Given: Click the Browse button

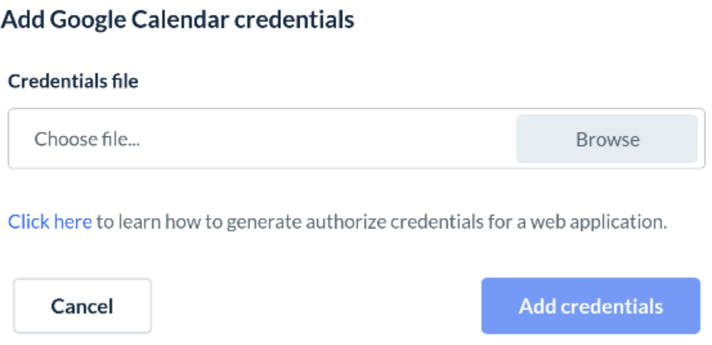Looking at the screenshot, I should point(606,139).
